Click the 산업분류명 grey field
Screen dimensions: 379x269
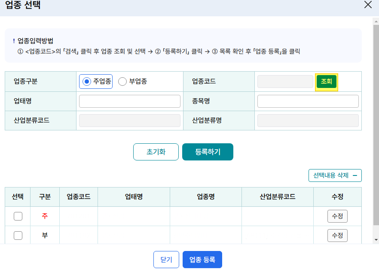pyautogui.click(x=308, y=121)
